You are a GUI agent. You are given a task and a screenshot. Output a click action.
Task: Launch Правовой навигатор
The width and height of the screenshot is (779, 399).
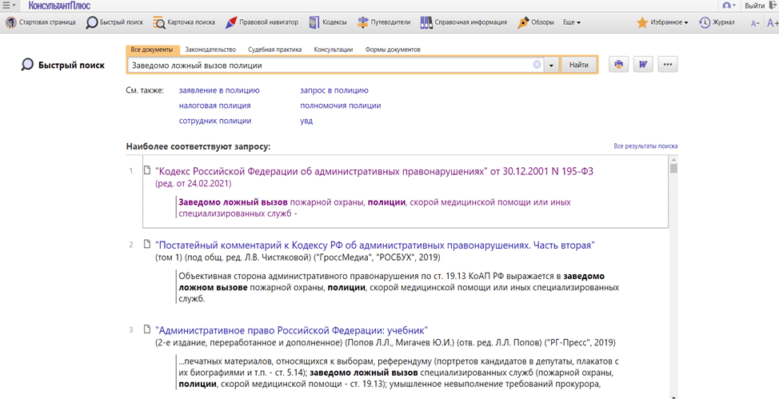click(262, 22)
